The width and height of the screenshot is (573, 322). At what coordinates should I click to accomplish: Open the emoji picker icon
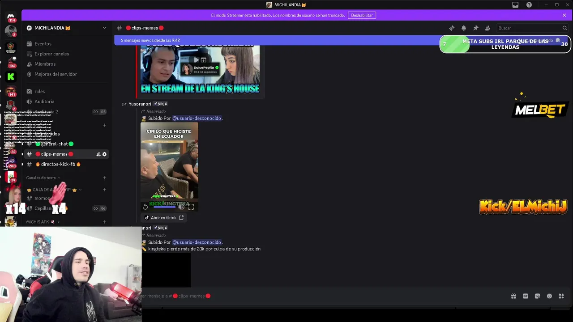coord(549,296)
